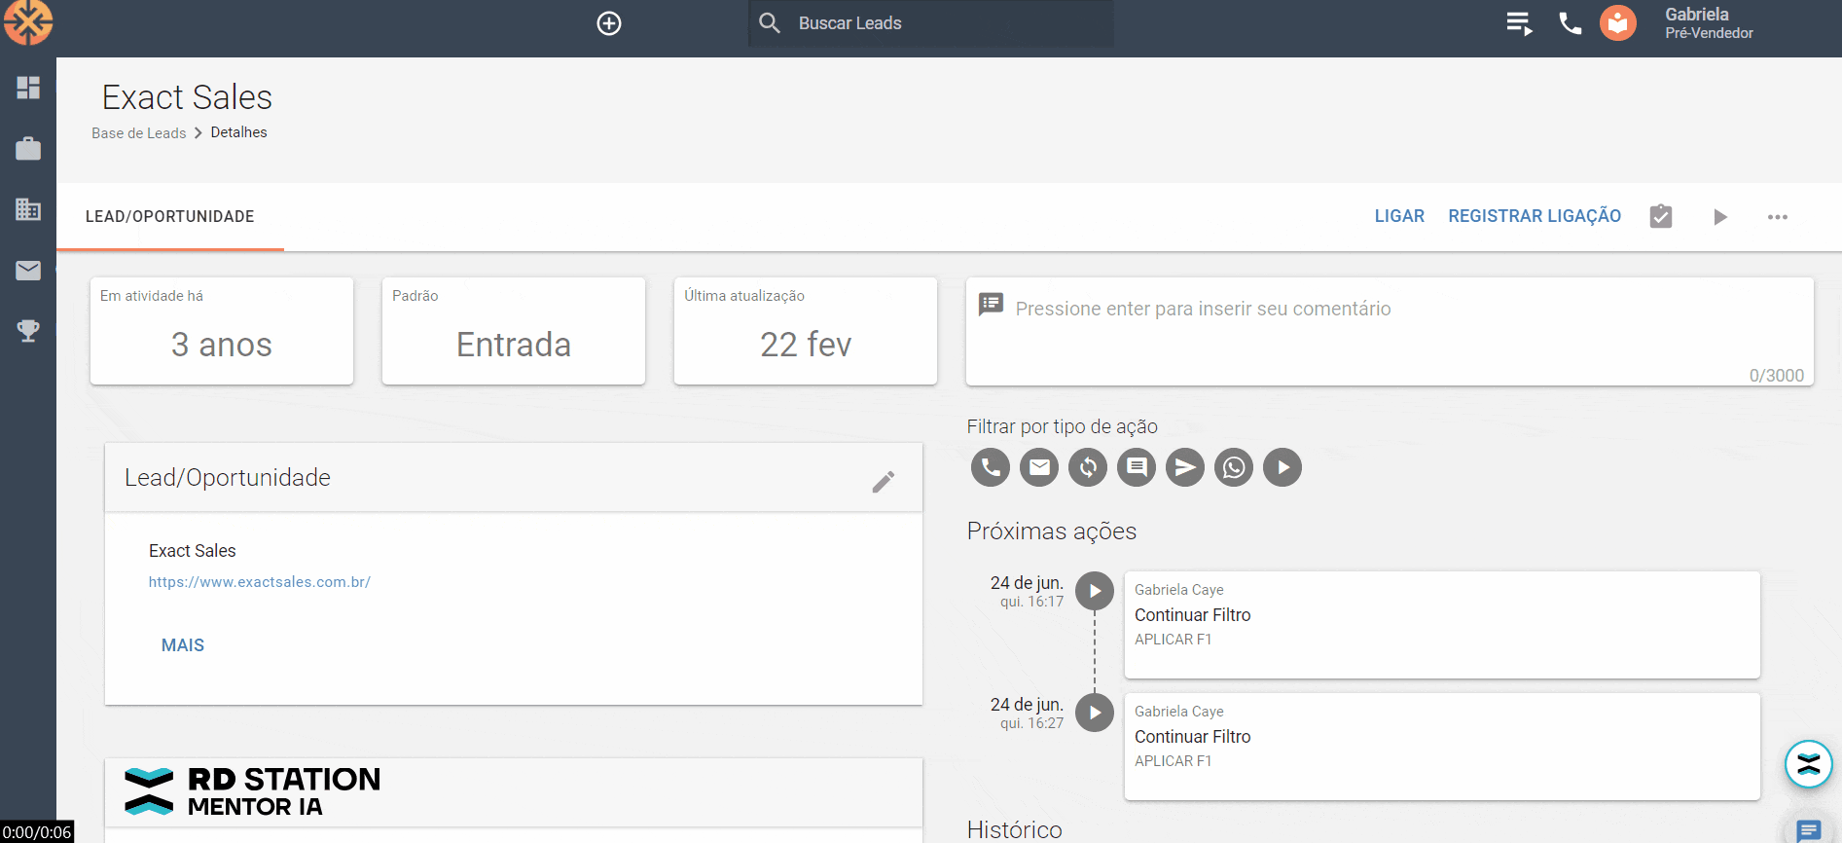Open the briefcase icon in sidebar
The width and height of the screenshot is (1842, 843).
28,148
